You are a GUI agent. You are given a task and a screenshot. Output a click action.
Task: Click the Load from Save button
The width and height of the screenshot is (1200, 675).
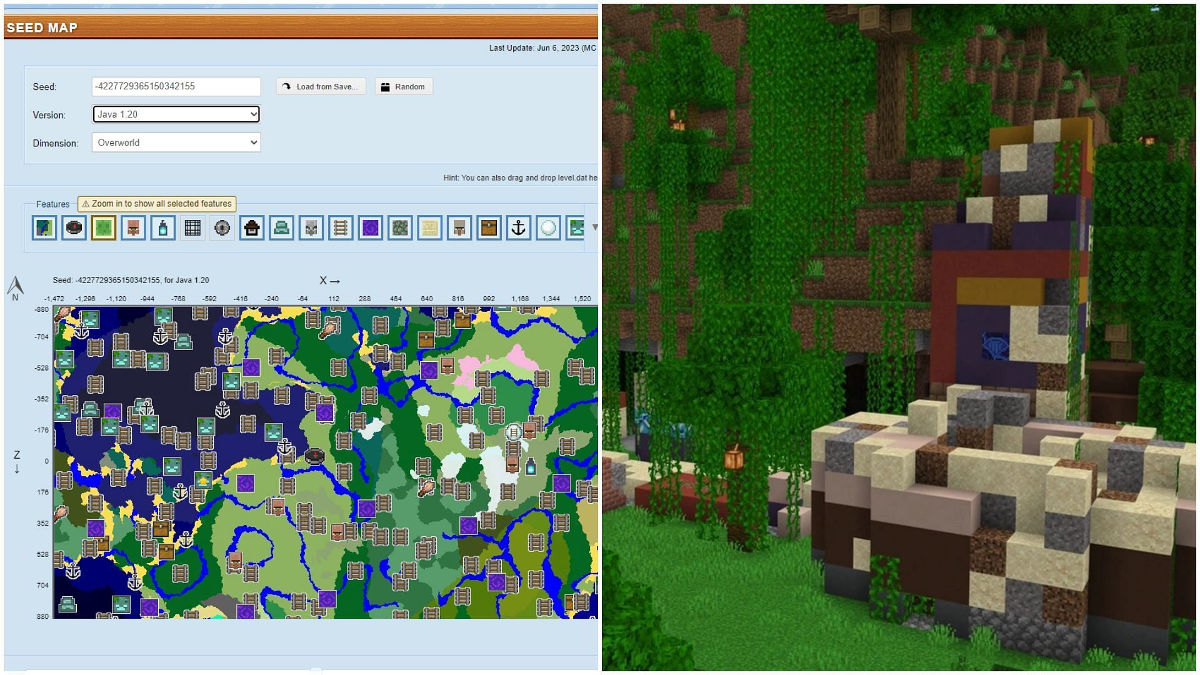coord(320,86)
